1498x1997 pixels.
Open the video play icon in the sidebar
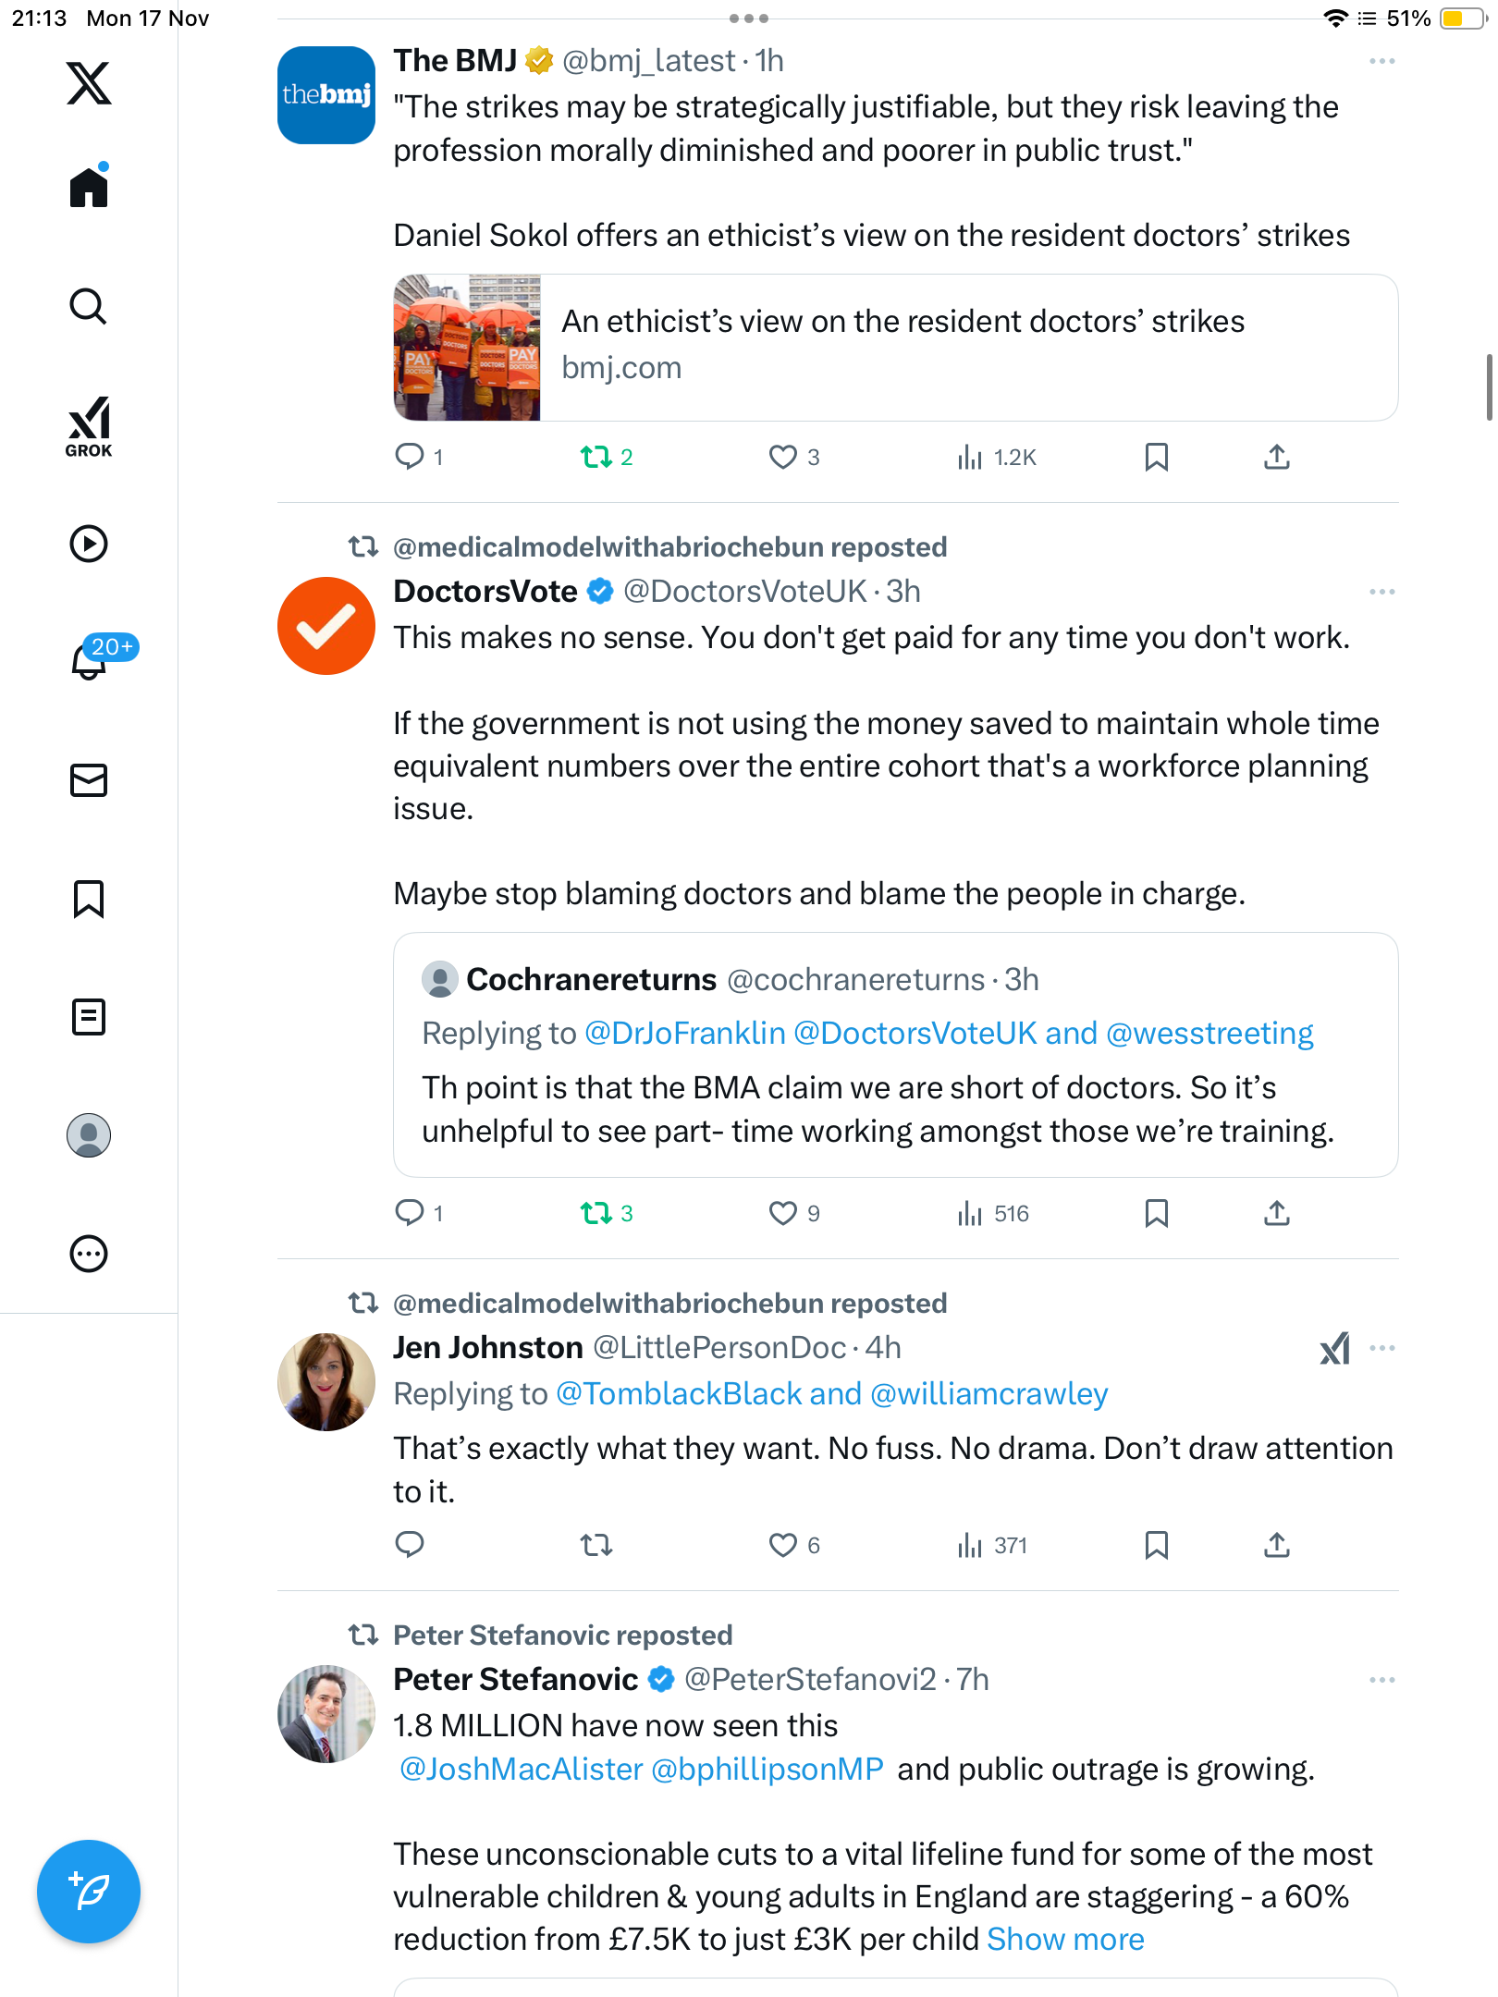[x=89, y=544]
